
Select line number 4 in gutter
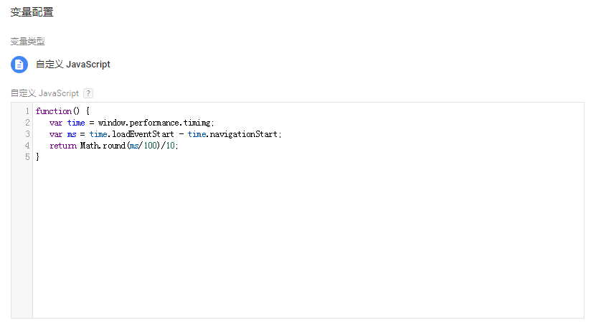coord(27,146)
